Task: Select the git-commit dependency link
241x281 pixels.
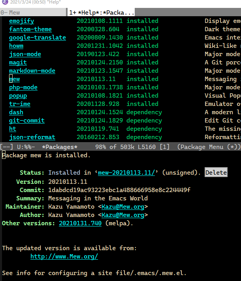Action: pyautogui.click(x=27, y=121)
